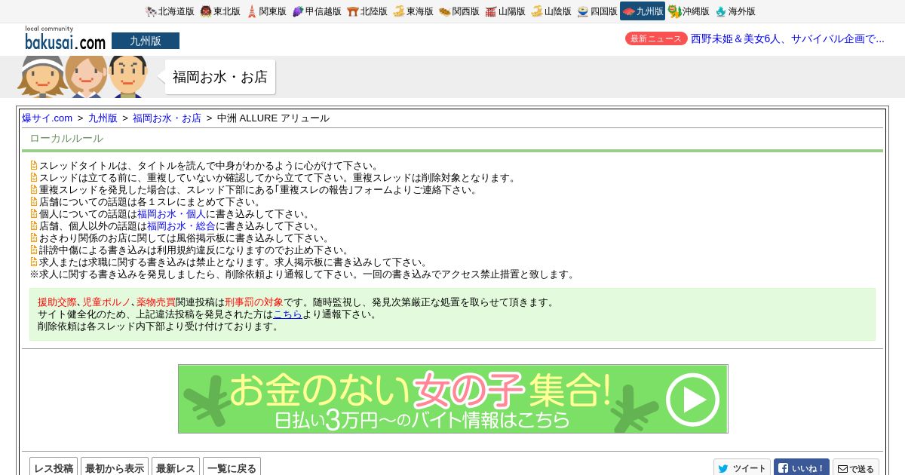Share via the ツイート button

pyautogui.click(x=742, y=467)
